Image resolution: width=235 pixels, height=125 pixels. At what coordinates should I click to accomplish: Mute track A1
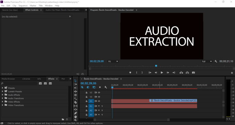click(x=99, y=106)
